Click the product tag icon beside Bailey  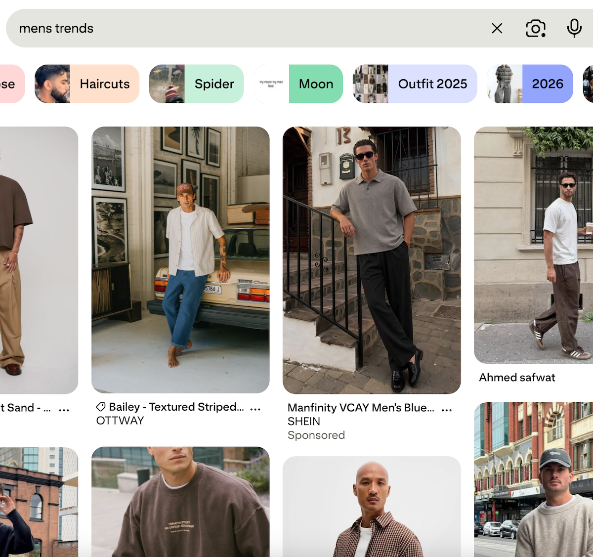click(x=101, y=407)
